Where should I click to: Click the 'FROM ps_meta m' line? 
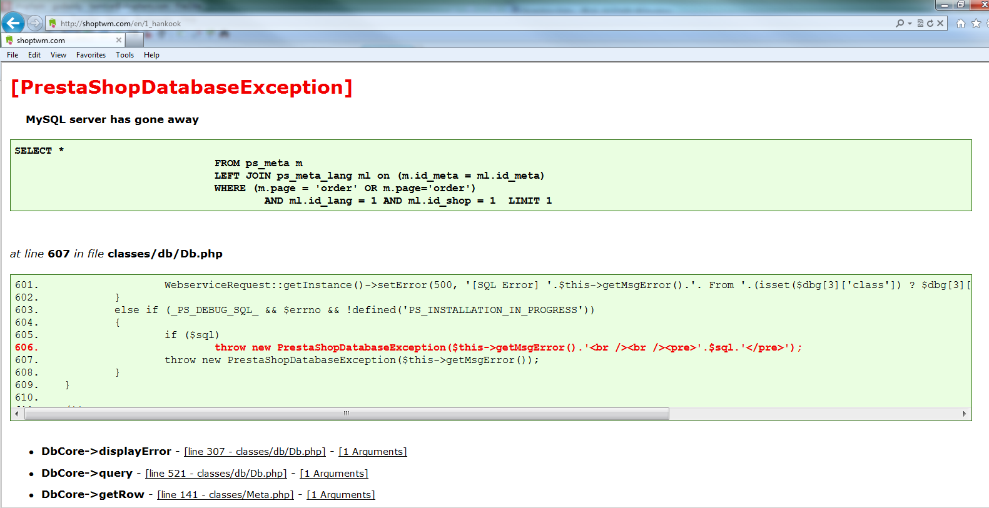[258, 163]
